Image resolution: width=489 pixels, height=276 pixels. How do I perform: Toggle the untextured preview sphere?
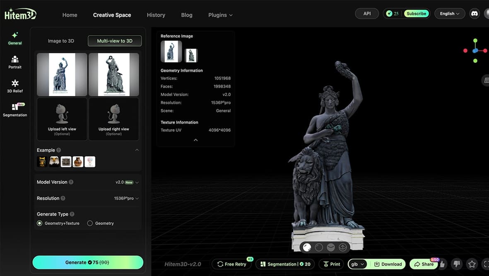coord(318,247)
